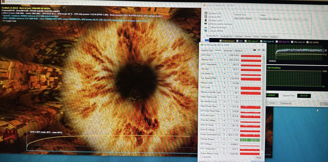Open Board Power Draw sensor dropdown
Screen dimensions: 328x162
[225, 106]
